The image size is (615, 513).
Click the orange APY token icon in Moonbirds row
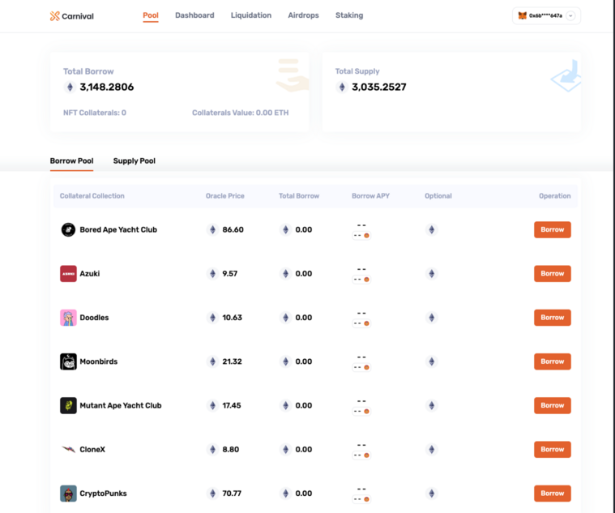pos(366,367)
